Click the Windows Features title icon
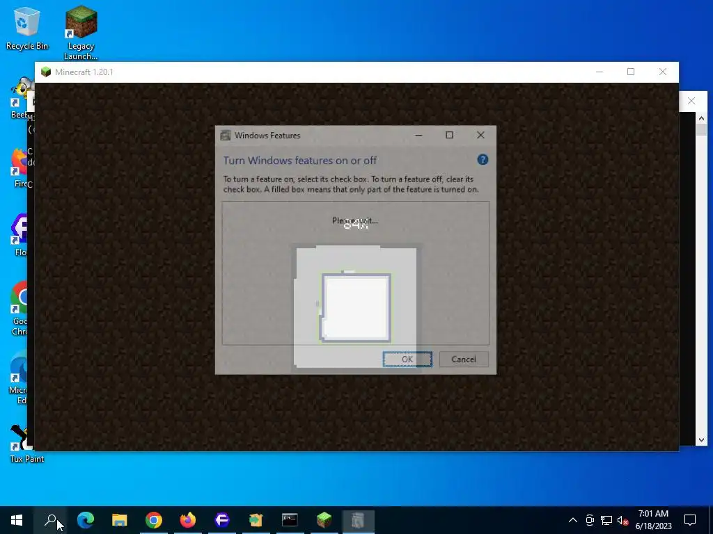 pos(226,136)
